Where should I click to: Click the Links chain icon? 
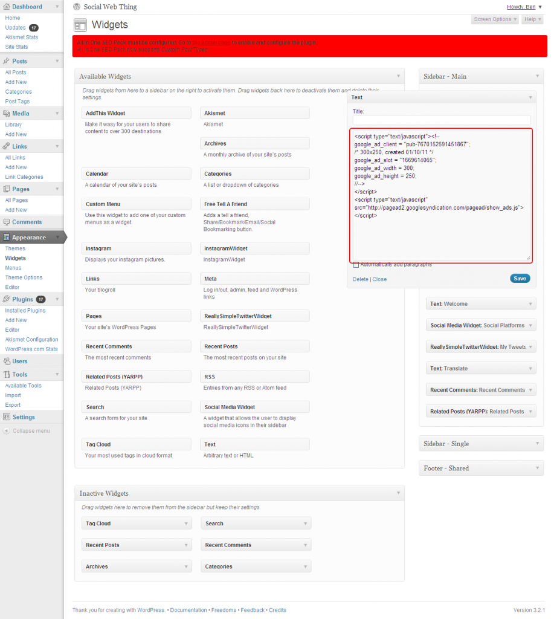pos(6,146)
